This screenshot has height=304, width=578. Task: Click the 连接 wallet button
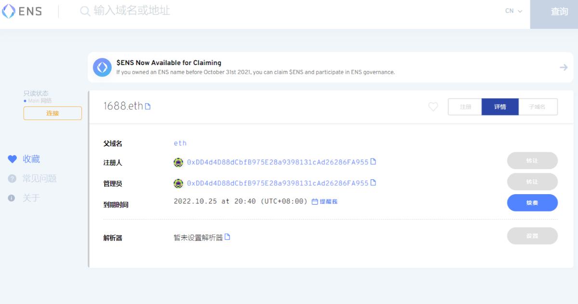point(53,113)
